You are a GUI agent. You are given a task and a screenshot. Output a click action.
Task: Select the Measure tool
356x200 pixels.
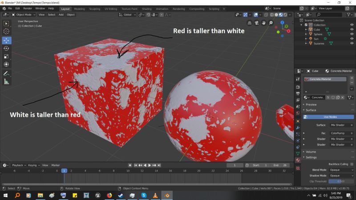pyautogui.click(x=6, y=82)
